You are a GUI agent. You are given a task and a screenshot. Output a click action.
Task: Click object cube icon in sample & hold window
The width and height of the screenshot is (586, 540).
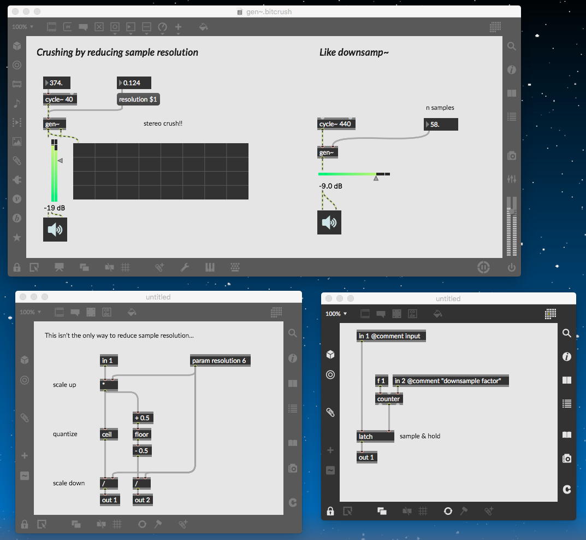click(330, 355)
